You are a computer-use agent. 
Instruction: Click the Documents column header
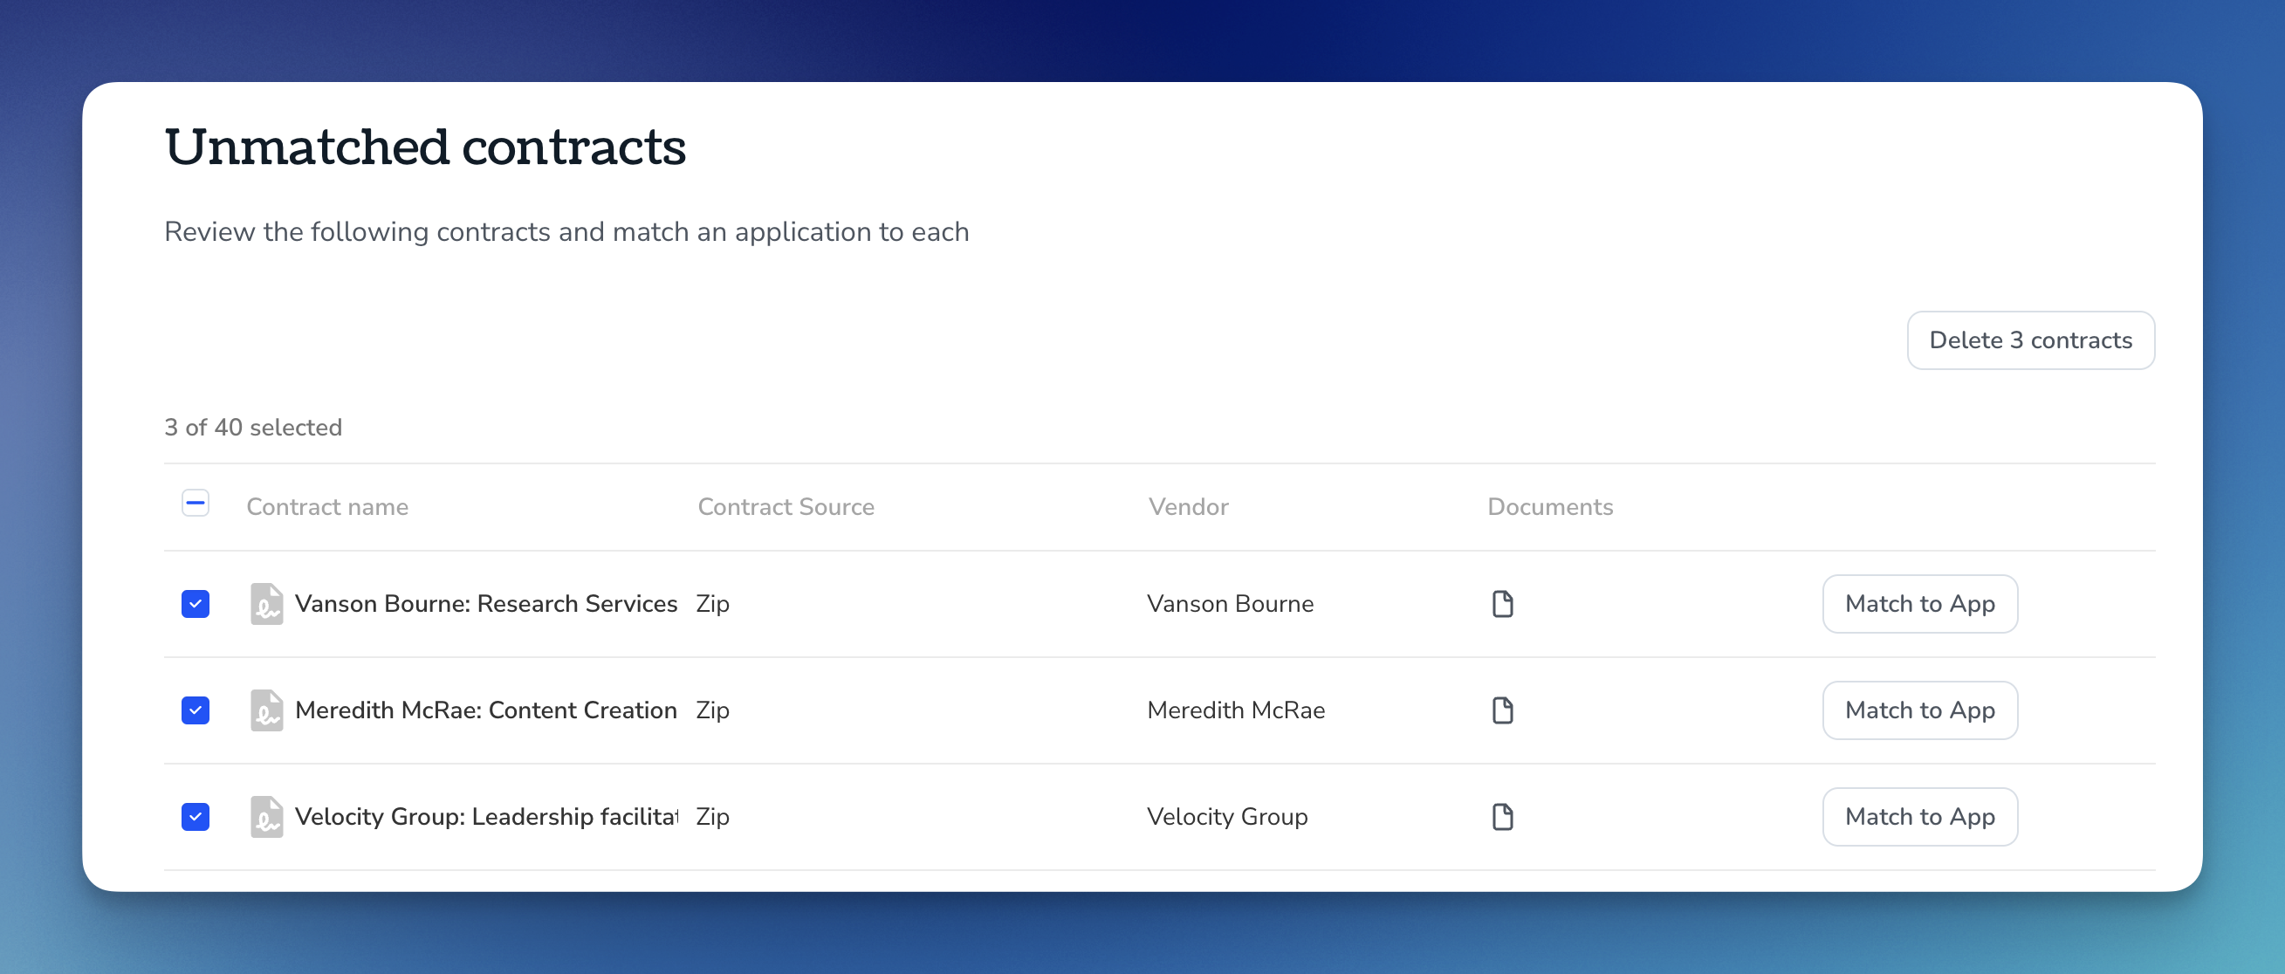[1549, 507]
